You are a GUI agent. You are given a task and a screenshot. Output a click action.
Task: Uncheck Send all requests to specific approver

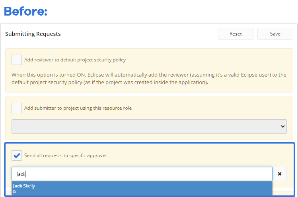(x=17, y=156)
